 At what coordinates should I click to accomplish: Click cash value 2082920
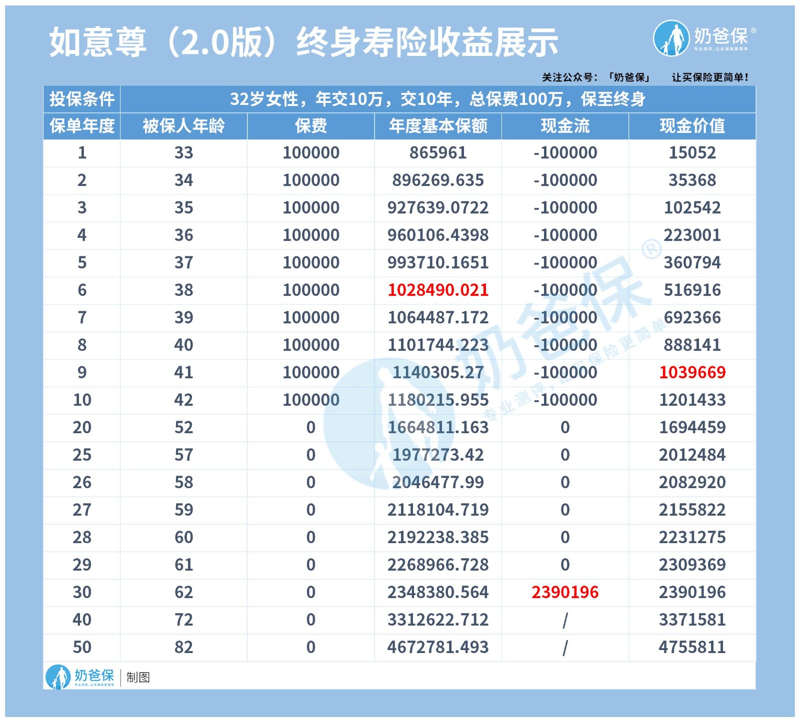(x=692, y=483)
